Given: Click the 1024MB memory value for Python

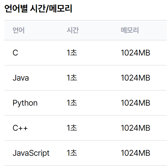Looking at the screenshot, I should 135,103.
